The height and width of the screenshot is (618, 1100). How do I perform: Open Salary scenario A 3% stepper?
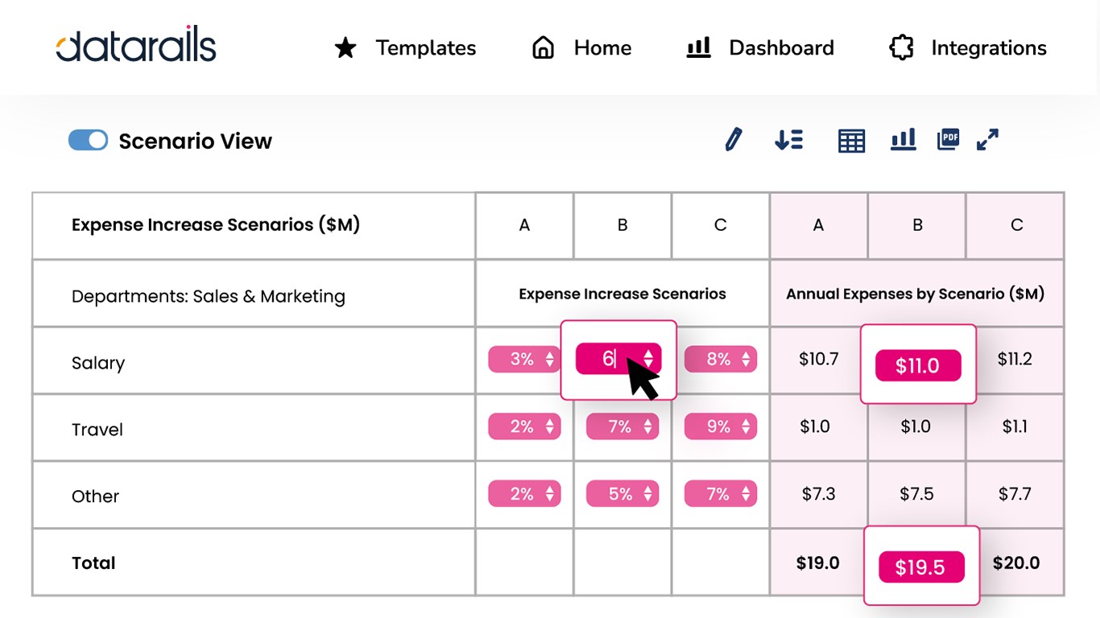coord(524,359)
